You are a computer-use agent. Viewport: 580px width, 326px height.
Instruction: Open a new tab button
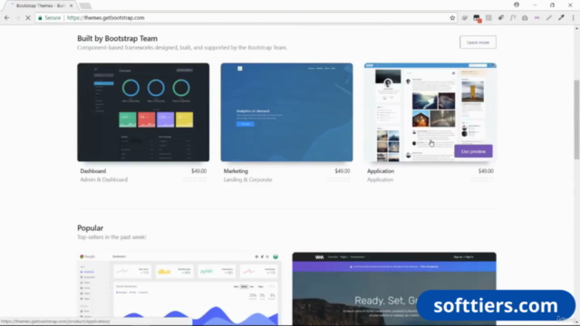click(85, 5)
